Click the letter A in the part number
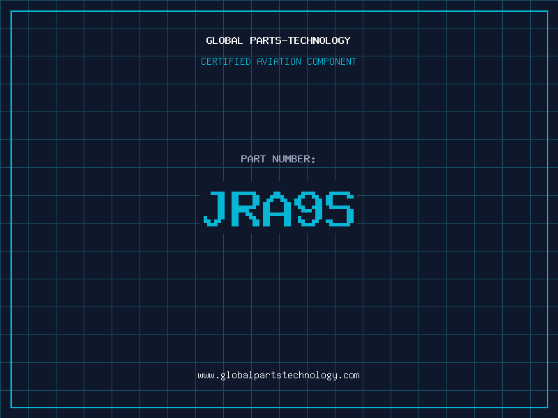558x418 pixels. 277,208
